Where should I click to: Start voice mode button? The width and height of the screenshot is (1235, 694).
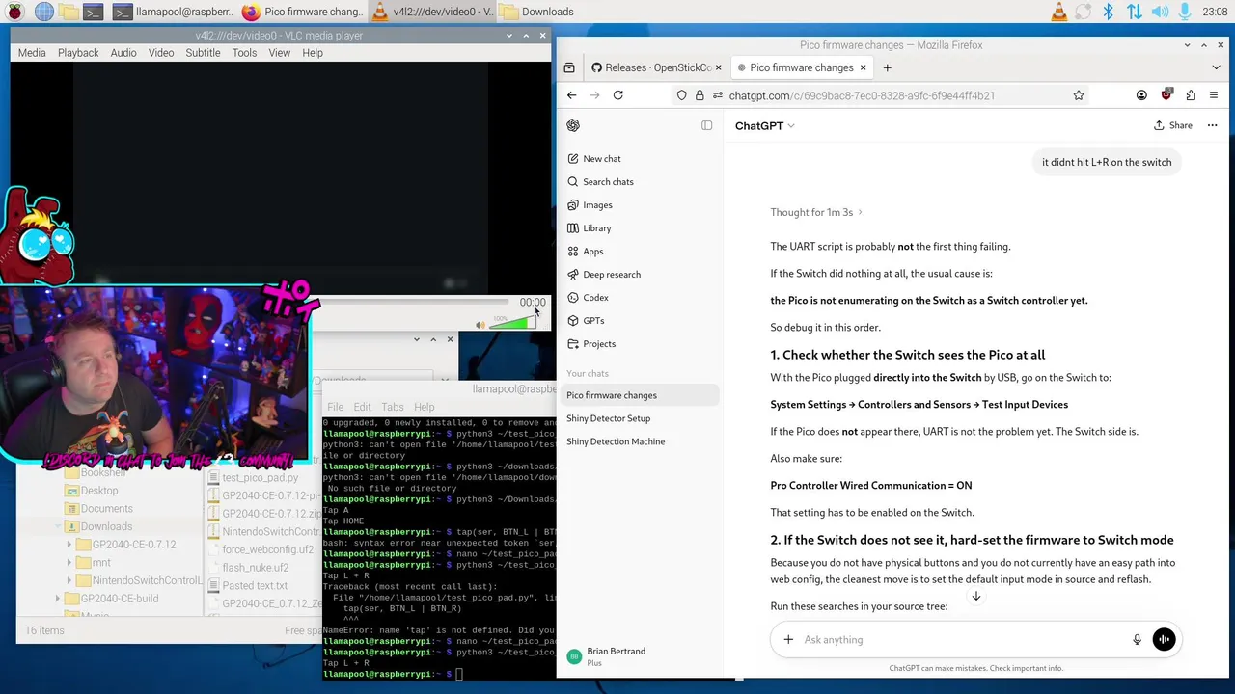pos(1164,639)
